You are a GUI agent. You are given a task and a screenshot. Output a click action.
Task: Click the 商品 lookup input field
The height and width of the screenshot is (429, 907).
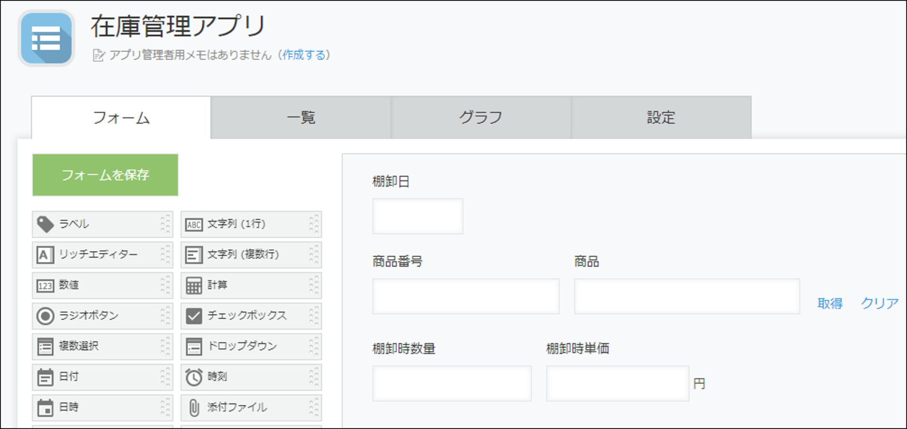[x=687, y=297]
